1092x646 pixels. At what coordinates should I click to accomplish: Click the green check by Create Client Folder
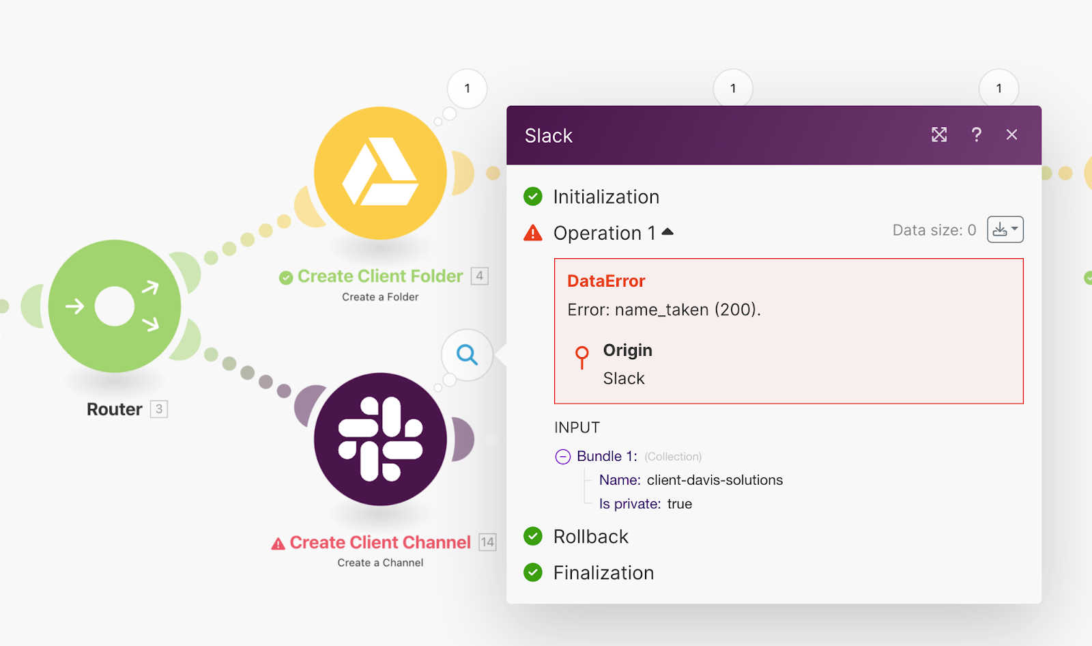(286, 277)
